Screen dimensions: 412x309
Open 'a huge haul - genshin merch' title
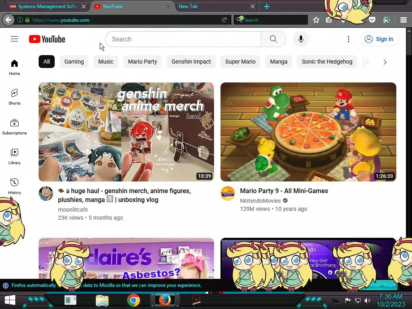pyautogui.click(x=125, y=195)
